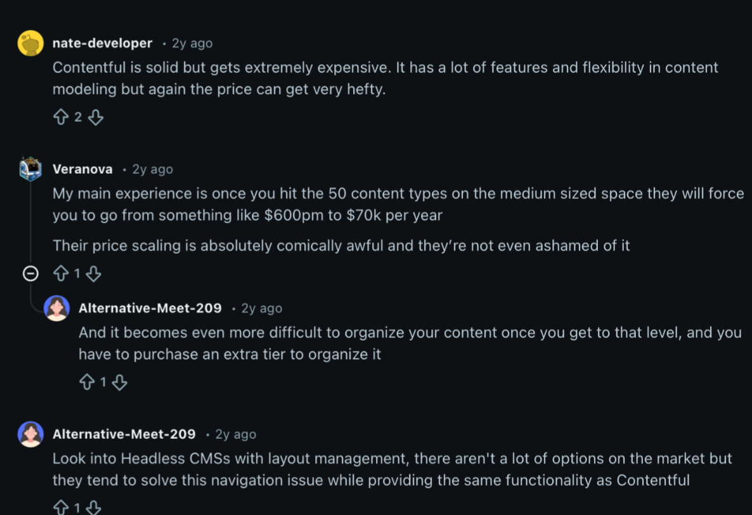Click Veranova comment's 2y ago timestamp
The width and height of the screenshot is (752, 515).
tap(152, 169)
